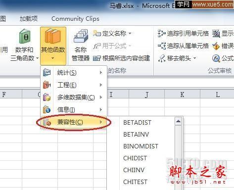Select the 统计(S) menu entry
This screenshot has height=190, width=234.
pyautogui.click(x=74, y=73)
